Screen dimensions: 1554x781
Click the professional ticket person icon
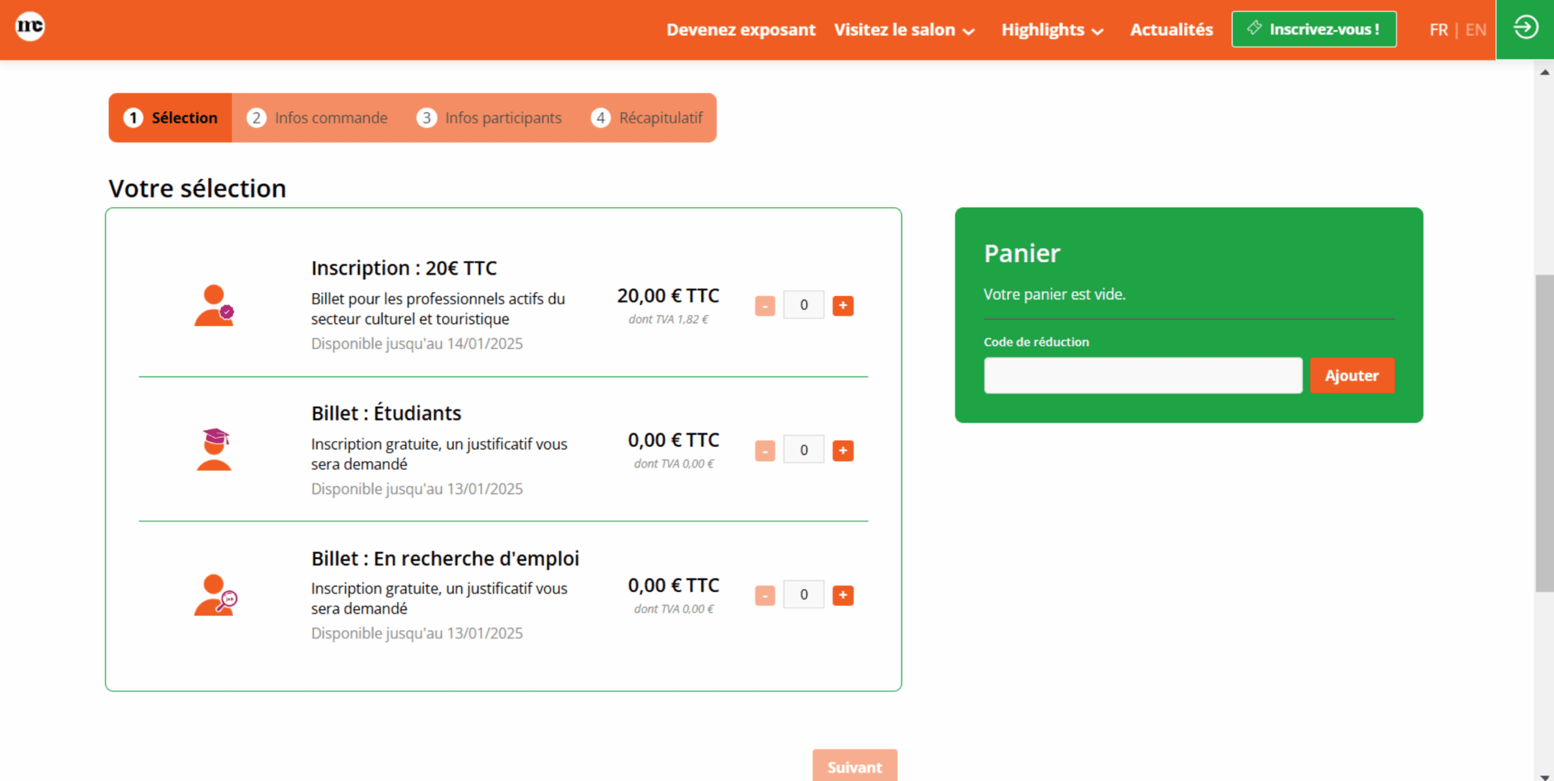214,305
